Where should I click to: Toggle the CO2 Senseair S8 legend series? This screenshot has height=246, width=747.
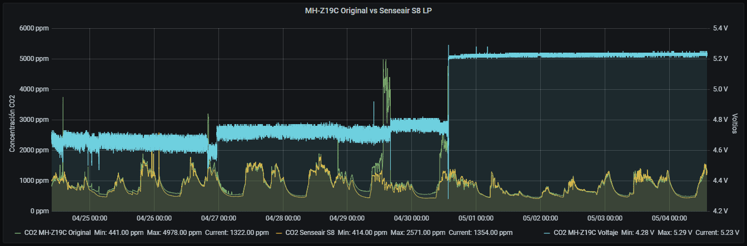(x=309, y=233)
